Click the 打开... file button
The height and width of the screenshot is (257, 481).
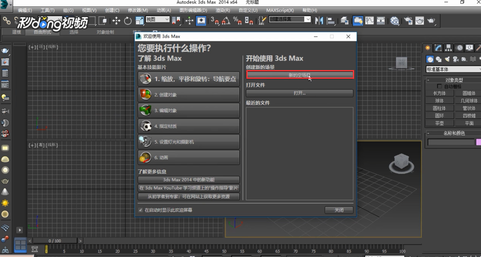[x=299, y=93]
